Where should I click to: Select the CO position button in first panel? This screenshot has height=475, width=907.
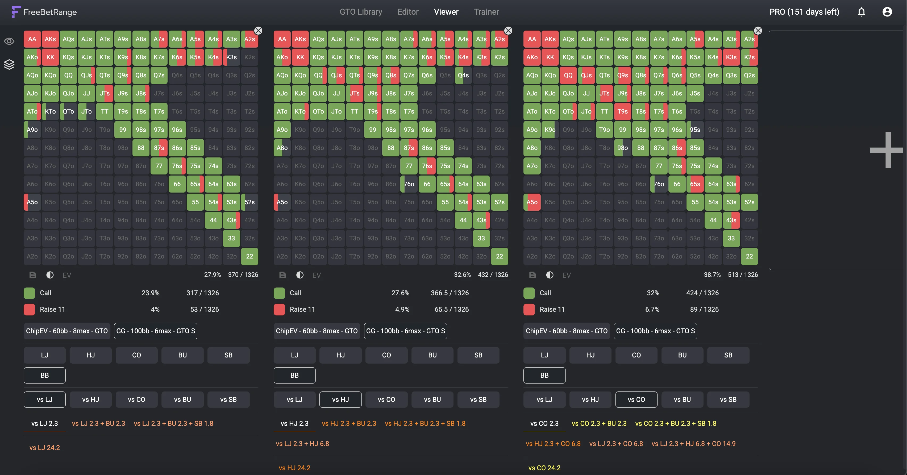coord(136,355)
